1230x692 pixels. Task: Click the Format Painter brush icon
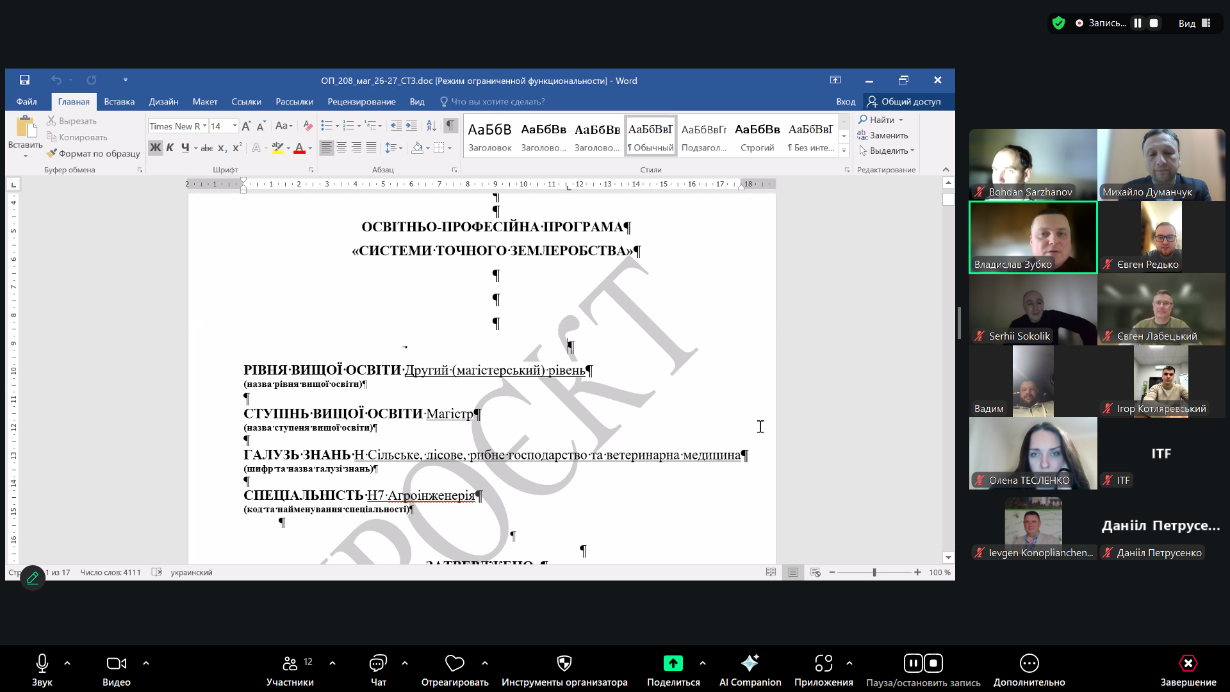(x=52, y=154)
